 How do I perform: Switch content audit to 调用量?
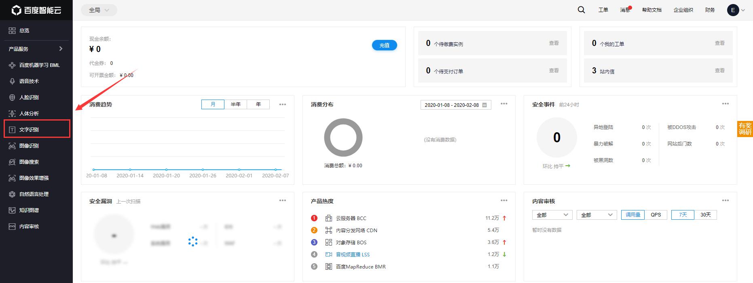pyautogui.click(x=633, y=215)
